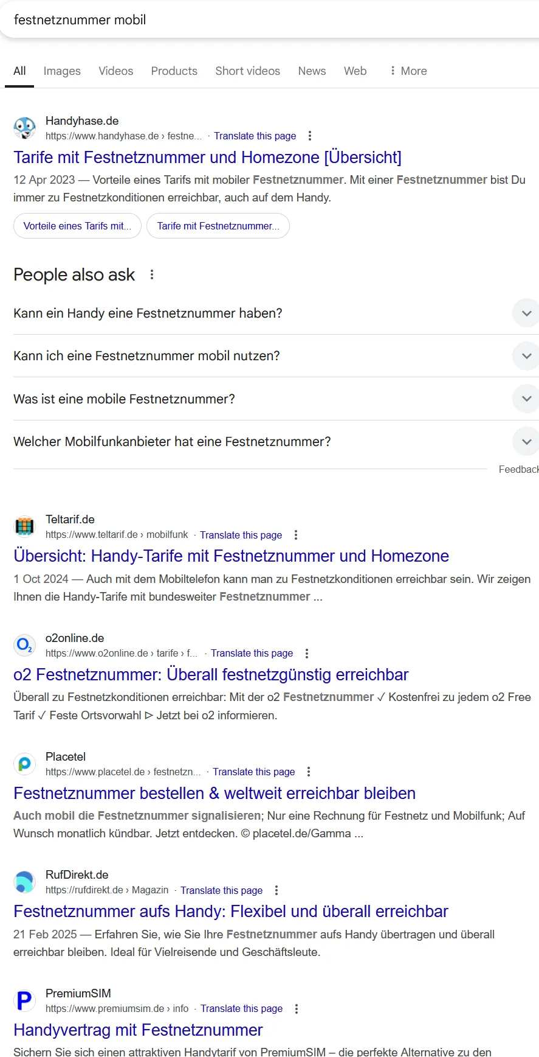Open the three-dot menu beside the Teltarif result
This screenshot has width=539, height=1057.
296,534
